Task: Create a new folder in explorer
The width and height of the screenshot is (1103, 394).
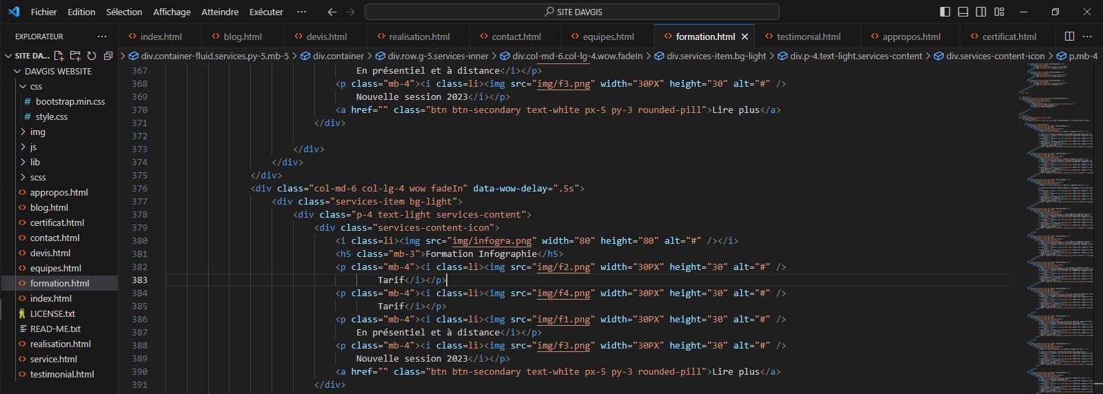Action: tap(75, 56)
